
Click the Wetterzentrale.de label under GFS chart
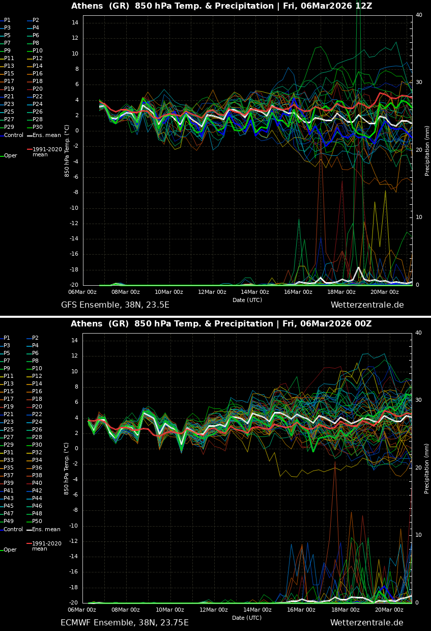tap(367, 305)
